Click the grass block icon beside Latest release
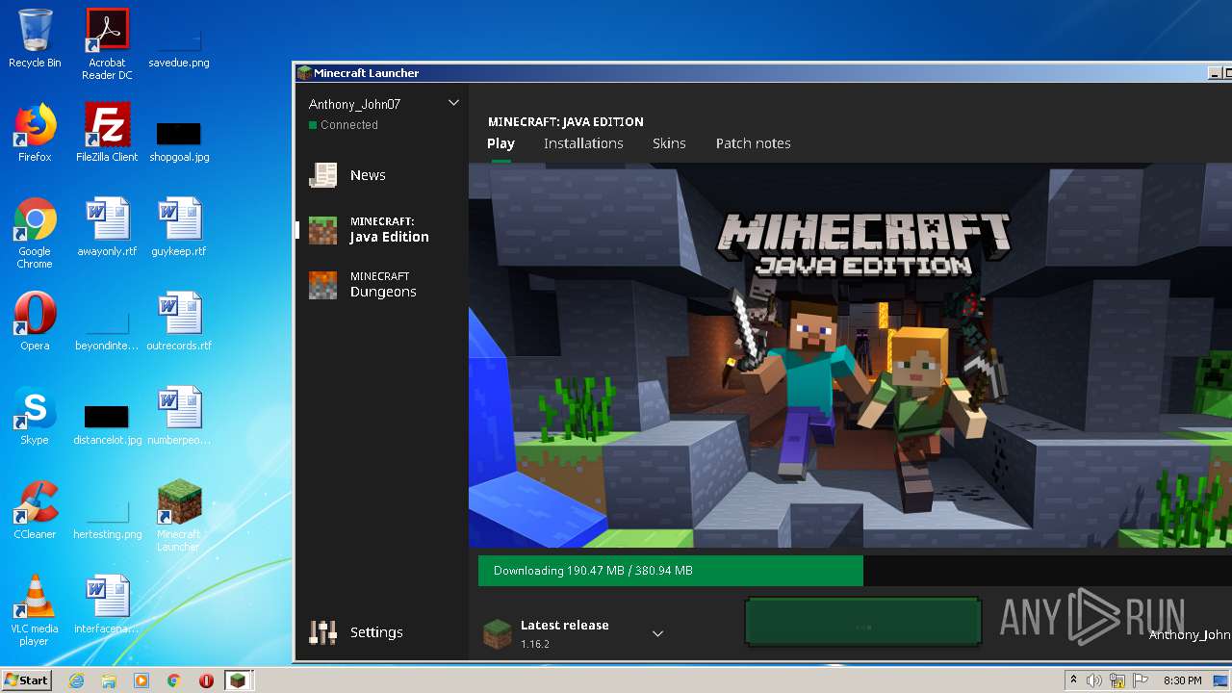The image size is (1232, 693). (x=497, y=633)
